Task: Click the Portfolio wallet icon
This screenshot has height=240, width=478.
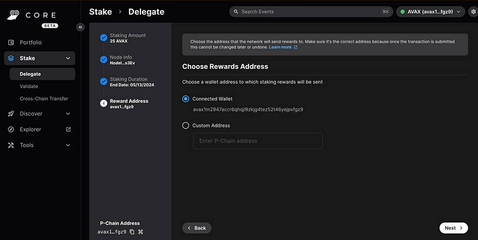Action: coord(11,43)
